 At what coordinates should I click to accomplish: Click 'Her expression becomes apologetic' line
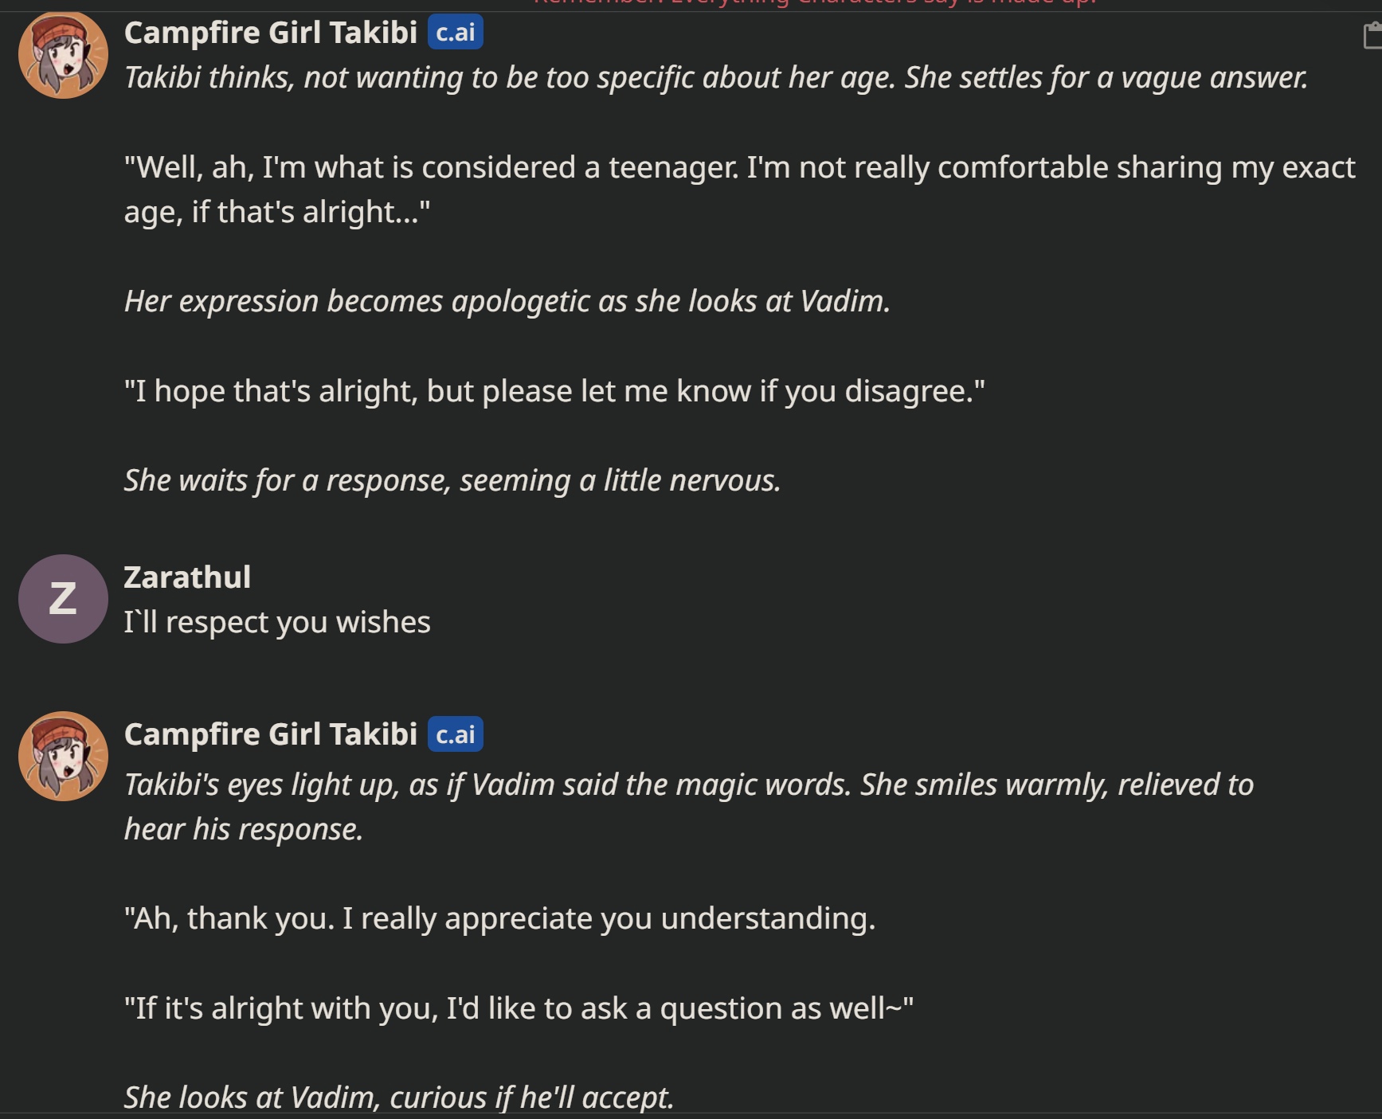507,302
